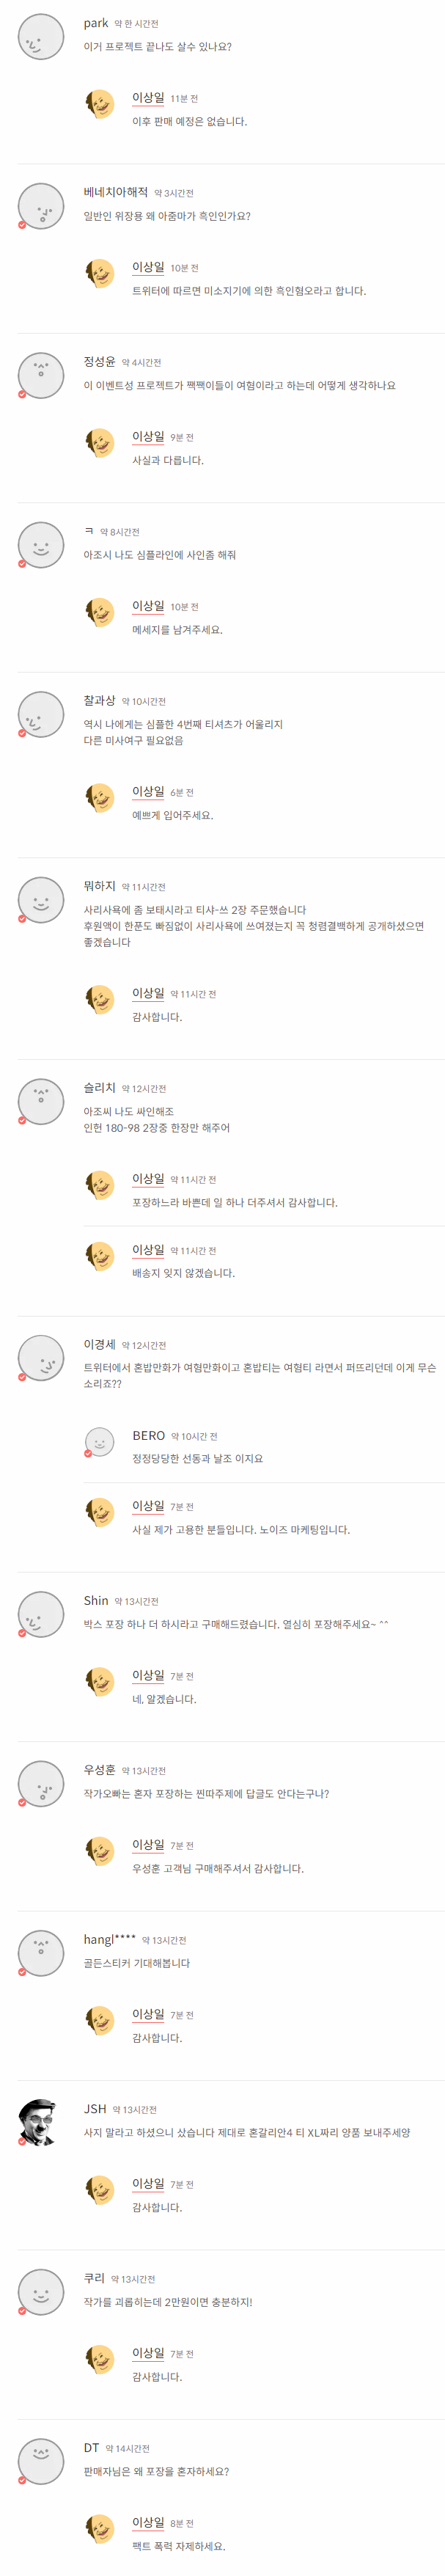Click park's profile avatar icon
The height and width of the screenshot is (2576, 445).
(x=42, y=32)
